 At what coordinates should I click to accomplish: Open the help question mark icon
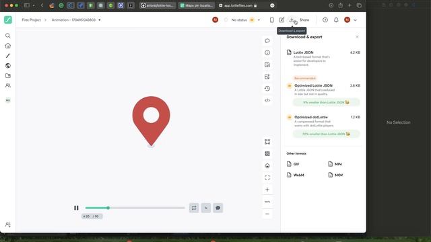click(x=325, y=19)
